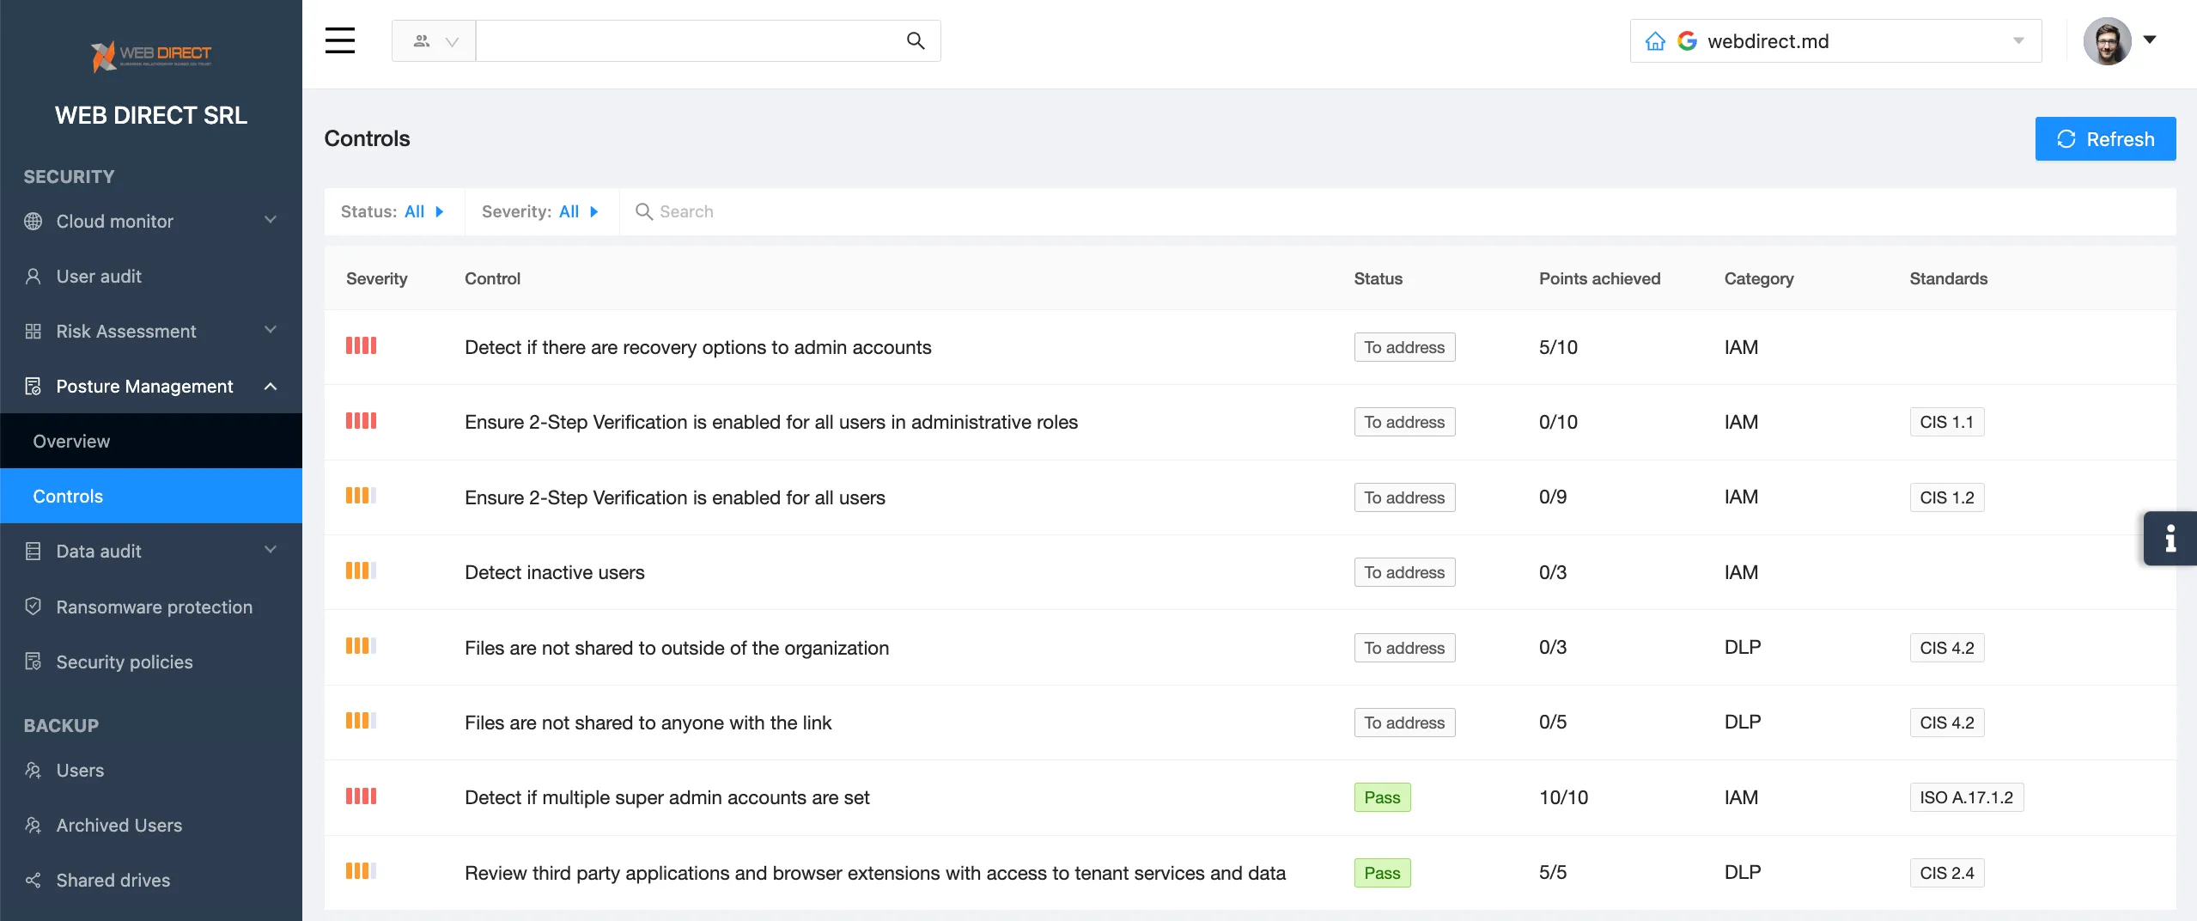Open the info panel on the right edge

(x=2170, y=538)
